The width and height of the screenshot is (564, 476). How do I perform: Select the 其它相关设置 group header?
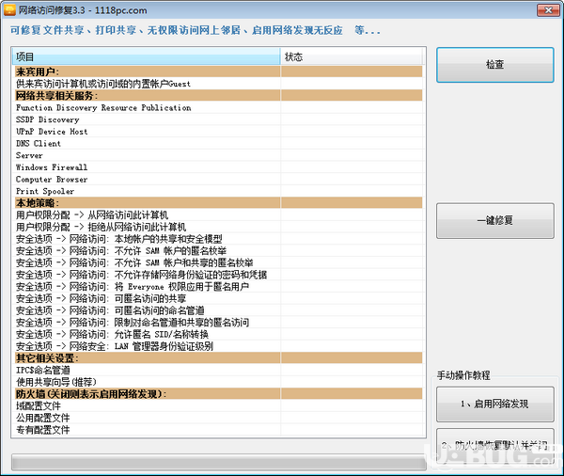pyautogui.click(x=218, y=357)
